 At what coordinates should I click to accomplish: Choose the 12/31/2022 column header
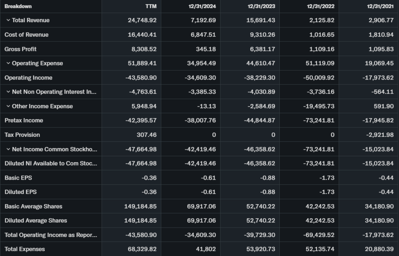coord(320,6)
